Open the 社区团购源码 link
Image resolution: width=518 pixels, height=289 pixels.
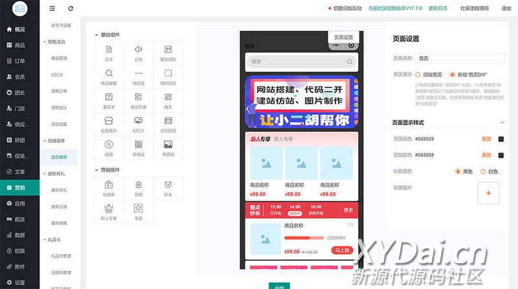(x=475, y=8)
